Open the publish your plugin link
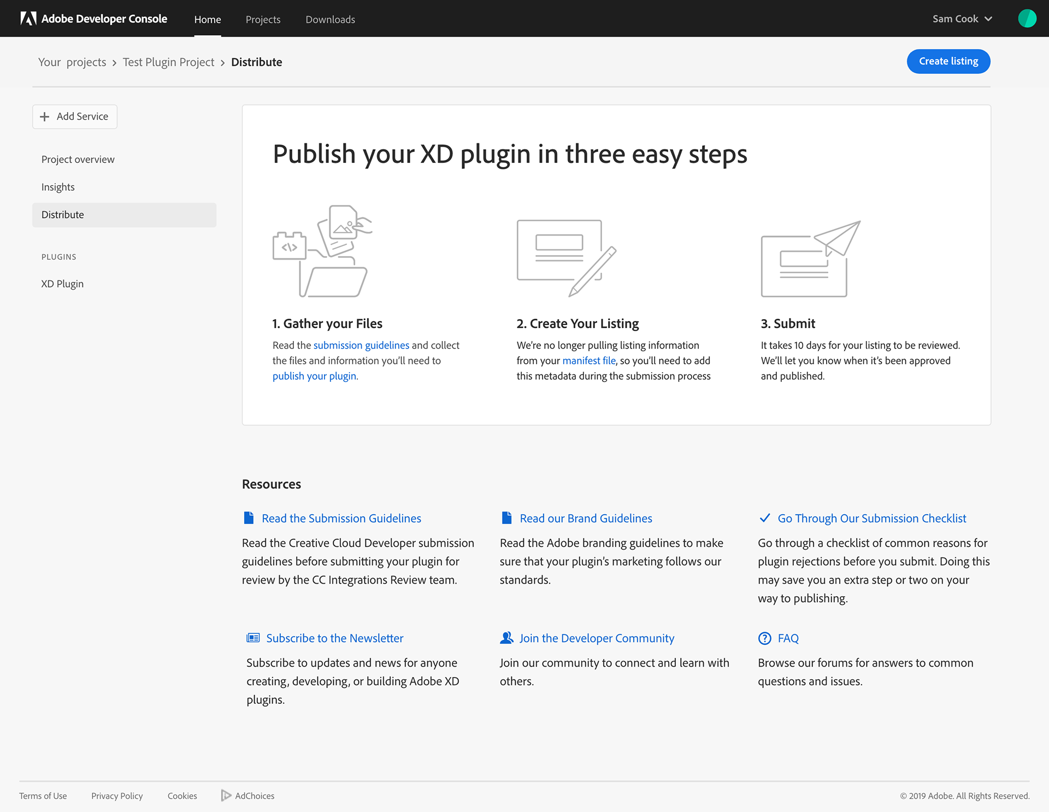 click(315, 376)
